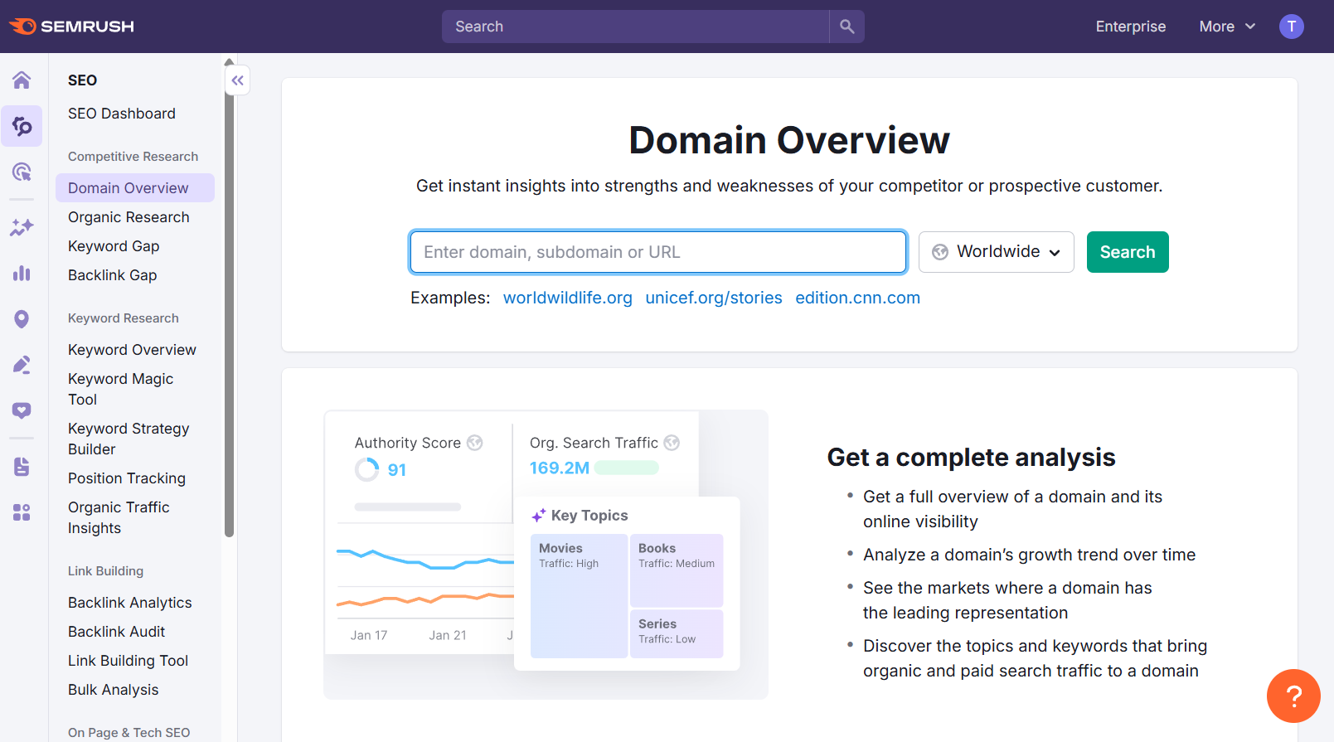
Task: Focus the Enter domain input field
Action: 658,252
